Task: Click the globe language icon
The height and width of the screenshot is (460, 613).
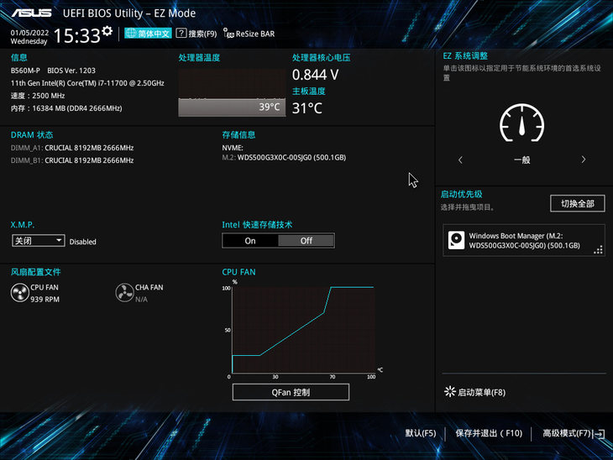Action: pos(130,34)
